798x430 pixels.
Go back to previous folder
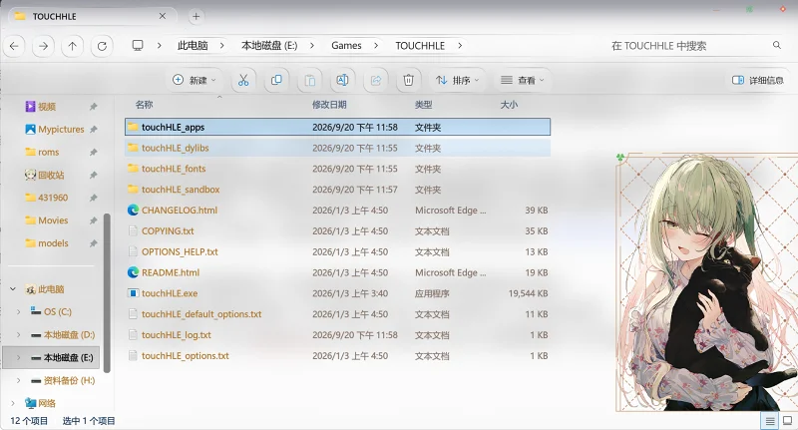pyautogui.click(x=14, y=46)
